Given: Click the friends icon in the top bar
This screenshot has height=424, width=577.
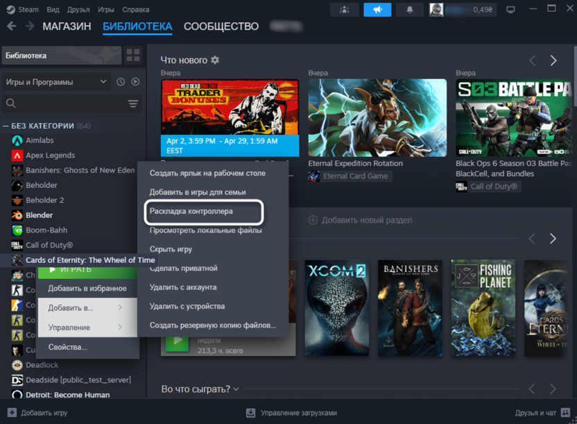Looking at the screenshot, I should [x=345, y=10].
